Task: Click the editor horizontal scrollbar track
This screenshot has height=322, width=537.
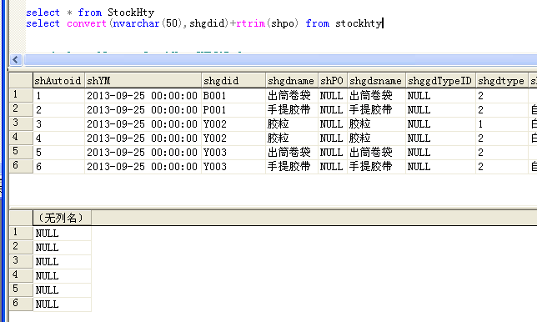Action: (x=280, y=60)
